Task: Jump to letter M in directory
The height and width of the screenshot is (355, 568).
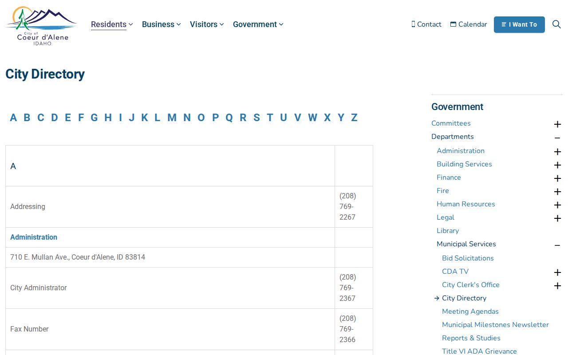Action: (172, 118)
